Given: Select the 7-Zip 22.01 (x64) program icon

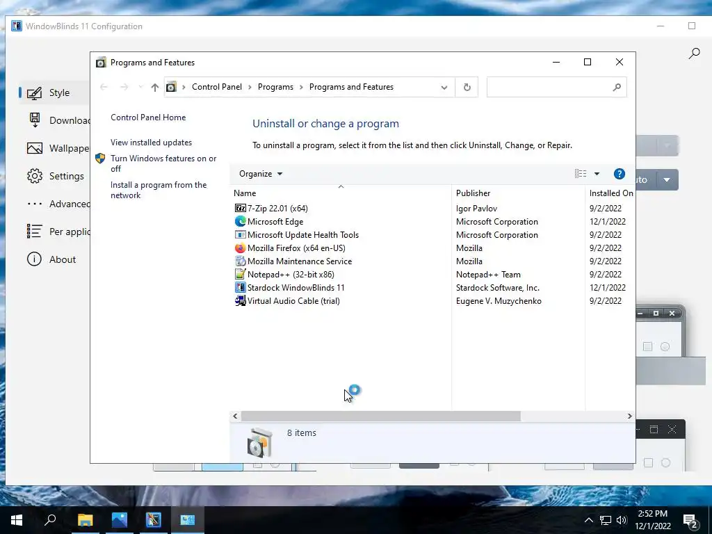Looking at the screenshot, I should (x=240, y=209).
